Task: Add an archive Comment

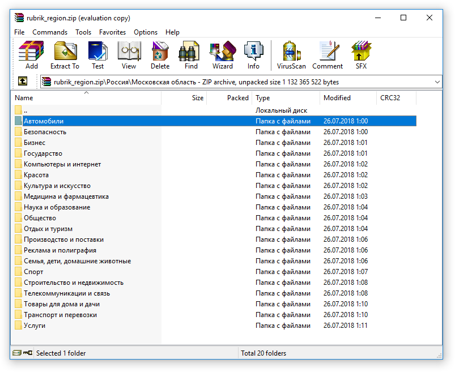Action: 328,55
